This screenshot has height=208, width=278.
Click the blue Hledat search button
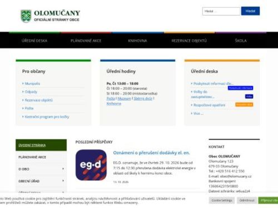[x=250, y=11]
